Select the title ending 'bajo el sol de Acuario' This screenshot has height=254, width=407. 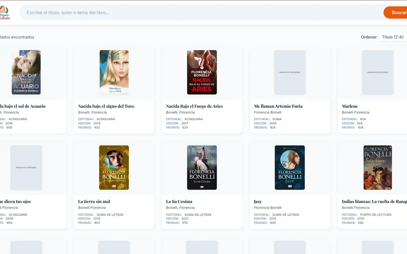(22, 106)
